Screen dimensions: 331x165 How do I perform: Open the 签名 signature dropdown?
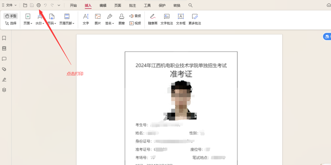click(x=109, y=19)
